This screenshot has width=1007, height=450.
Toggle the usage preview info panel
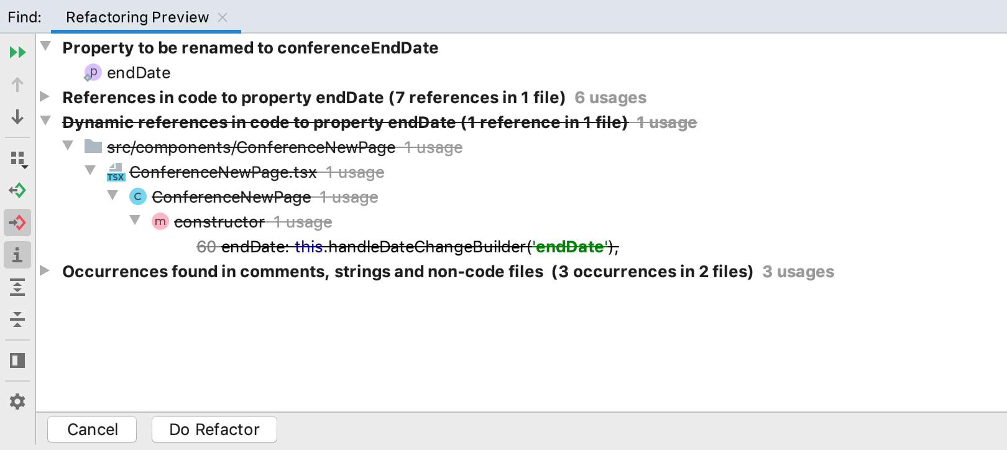[x=17, y=255]
